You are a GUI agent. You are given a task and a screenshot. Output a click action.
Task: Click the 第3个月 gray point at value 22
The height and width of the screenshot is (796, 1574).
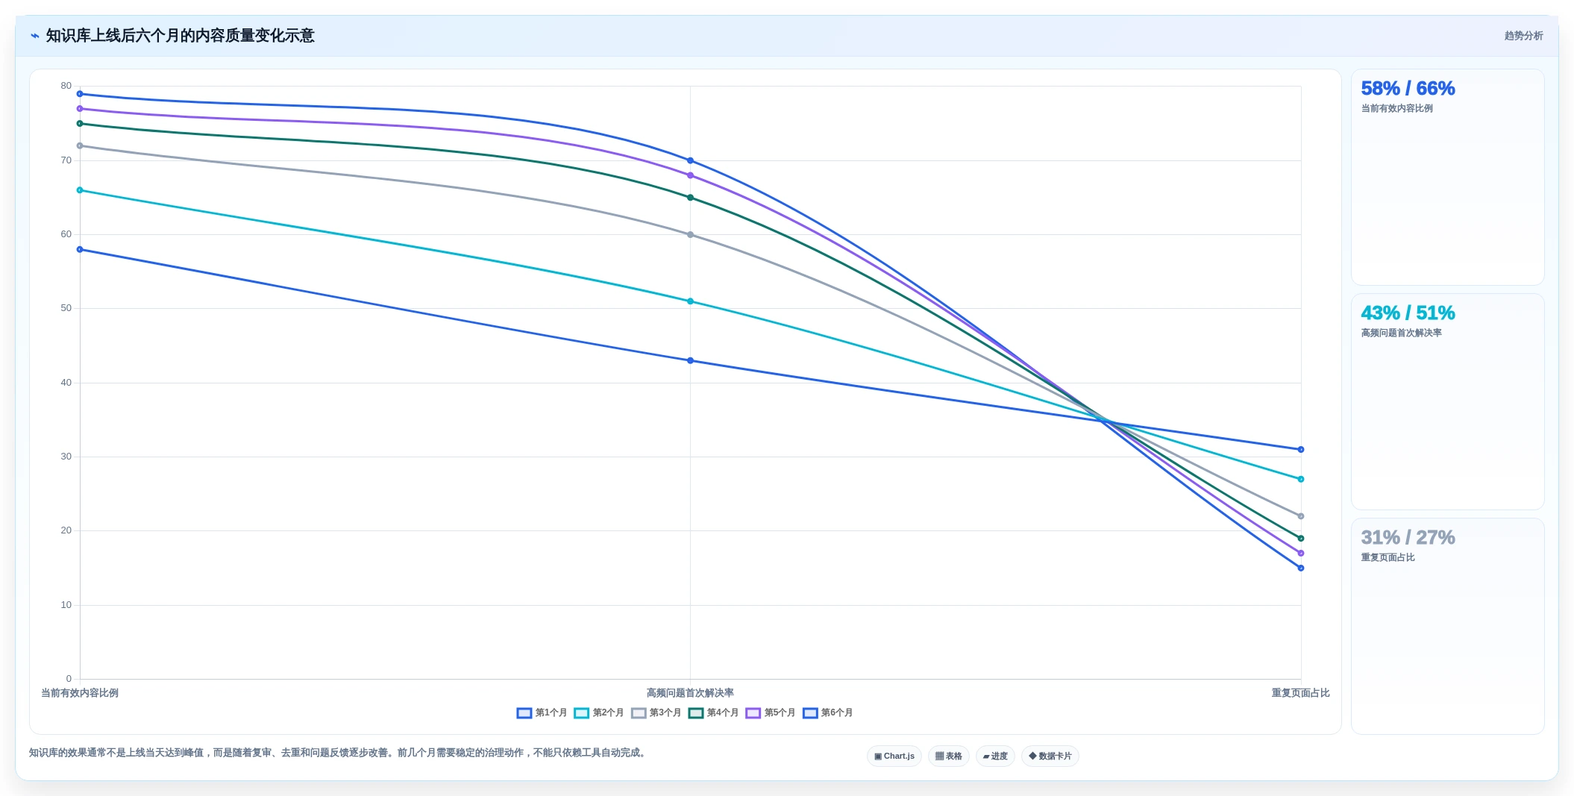click(1301, 516)
